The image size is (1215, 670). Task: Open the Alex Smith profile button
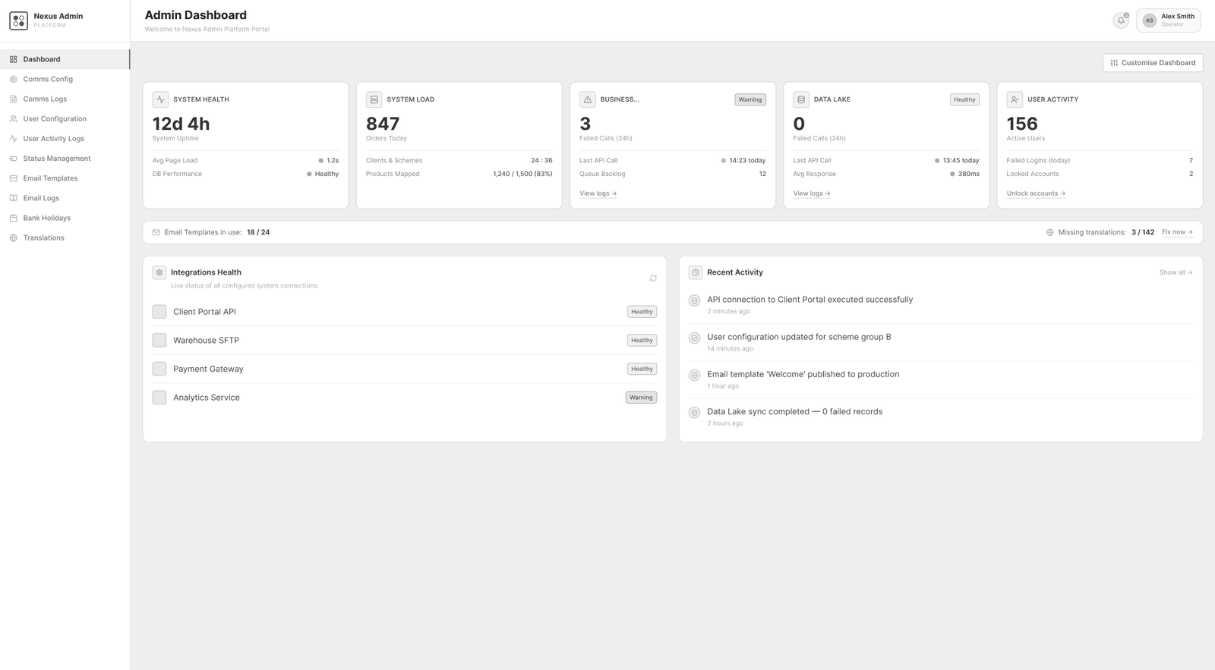coord(1168,20)
